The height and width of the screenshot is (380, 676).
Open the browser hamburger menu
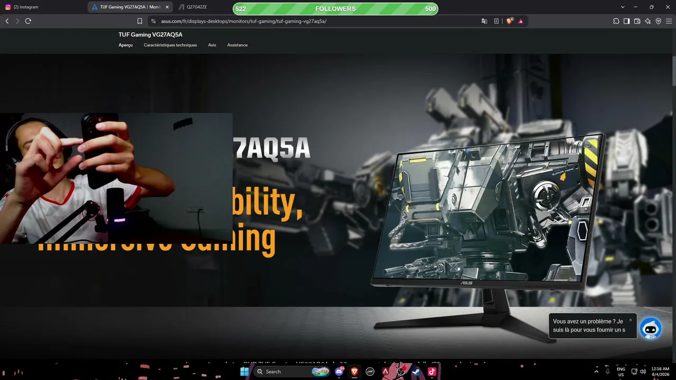tap(669, 21)
